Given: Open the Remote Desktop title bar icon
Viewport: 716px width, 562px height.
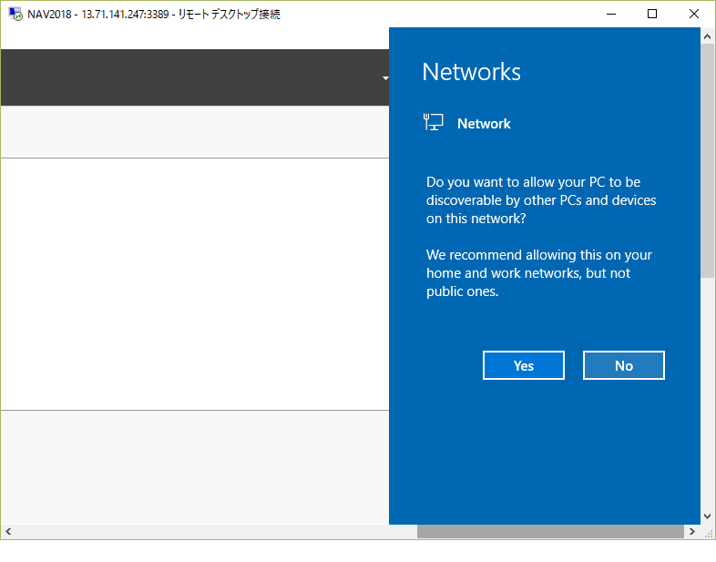Looking at the screenshot, I should click(x=15, y=14).
